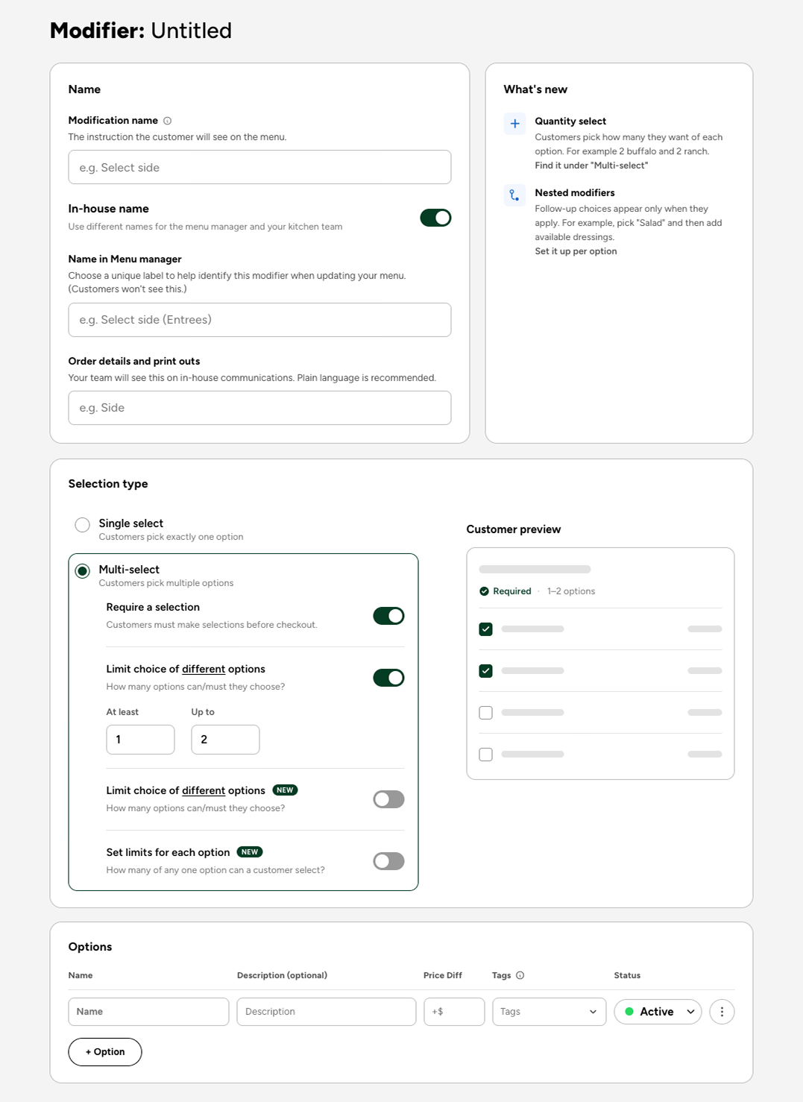
Task: Click the At least number field
Action: click(x=140, y=740)
